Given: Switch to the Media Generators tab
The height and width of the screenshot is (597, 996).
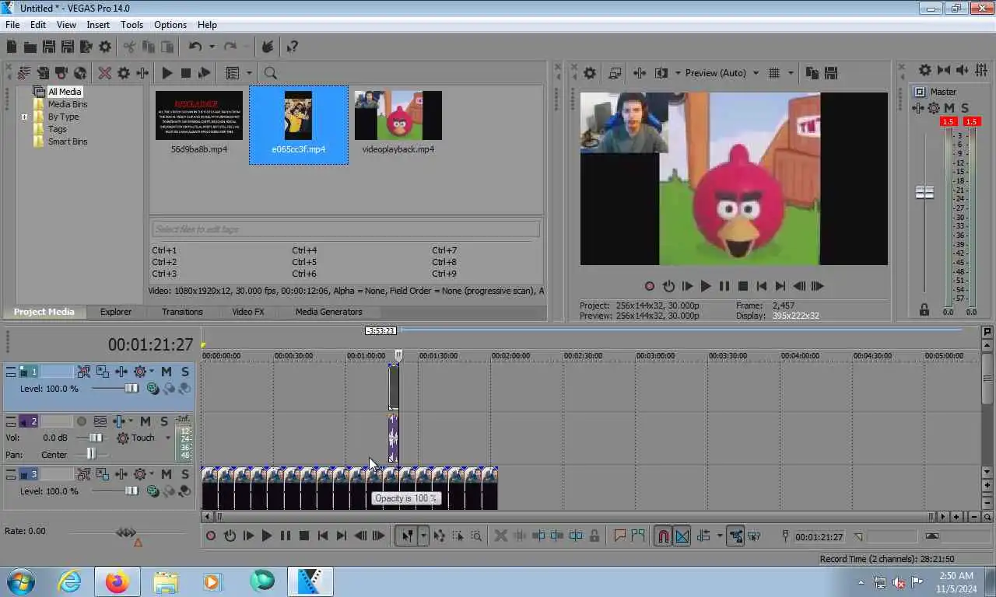Looking at the screenshot, I should coord(328,312).
